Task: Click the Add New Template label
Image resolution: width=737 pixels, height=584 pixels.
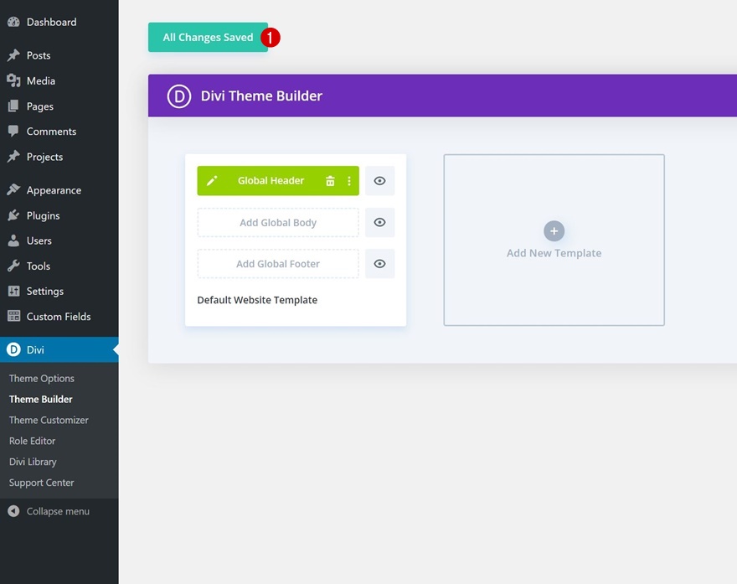Action: (x=554, y=253)
